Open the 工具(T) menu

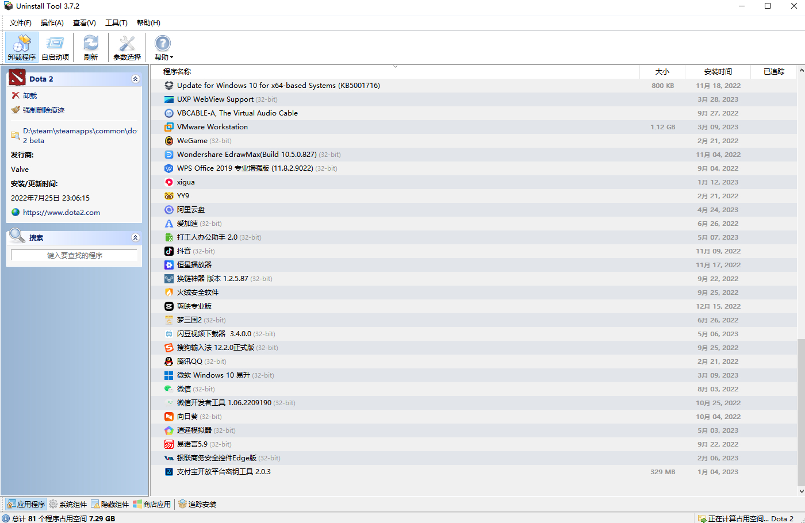tap(116, 23)
